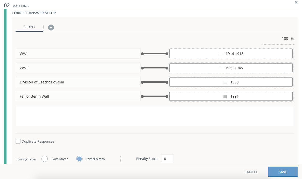Switch to the Correct tab
Screen dimensions: 302x179
point(29,27)
